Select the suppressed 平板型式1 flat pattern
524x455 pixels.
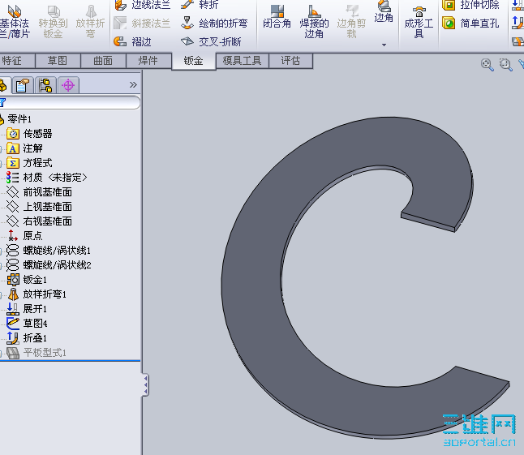coord(37,353)
